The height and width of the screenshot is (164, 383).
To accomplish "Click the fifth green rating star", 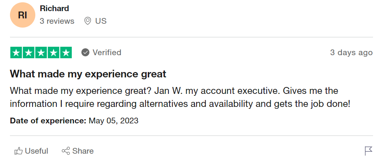I will pyautogui.click(x=66, y=52).
